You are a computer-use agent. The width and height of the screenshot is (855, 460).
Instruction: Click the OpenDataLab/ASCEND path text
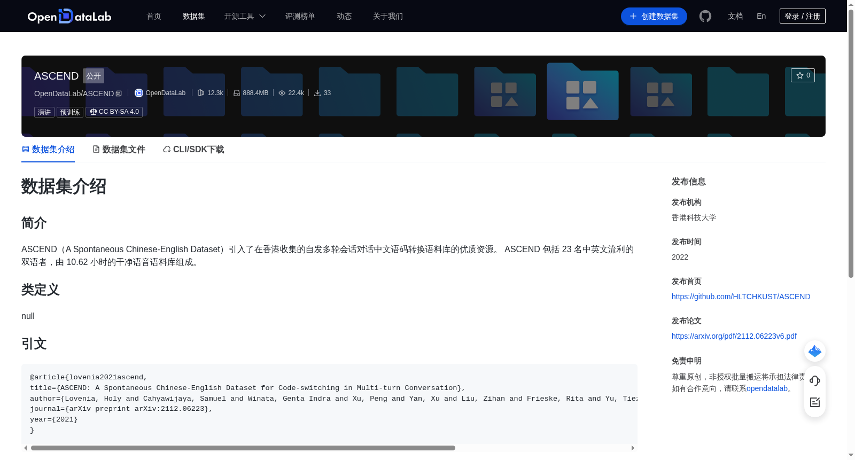point(74,93)
